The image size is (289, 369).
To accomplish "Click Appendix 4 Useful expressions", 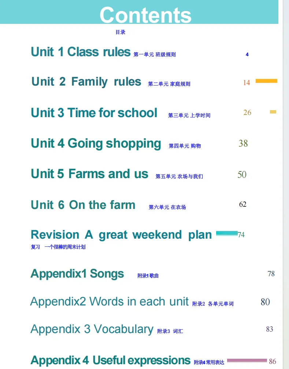I will click(111, 360).
